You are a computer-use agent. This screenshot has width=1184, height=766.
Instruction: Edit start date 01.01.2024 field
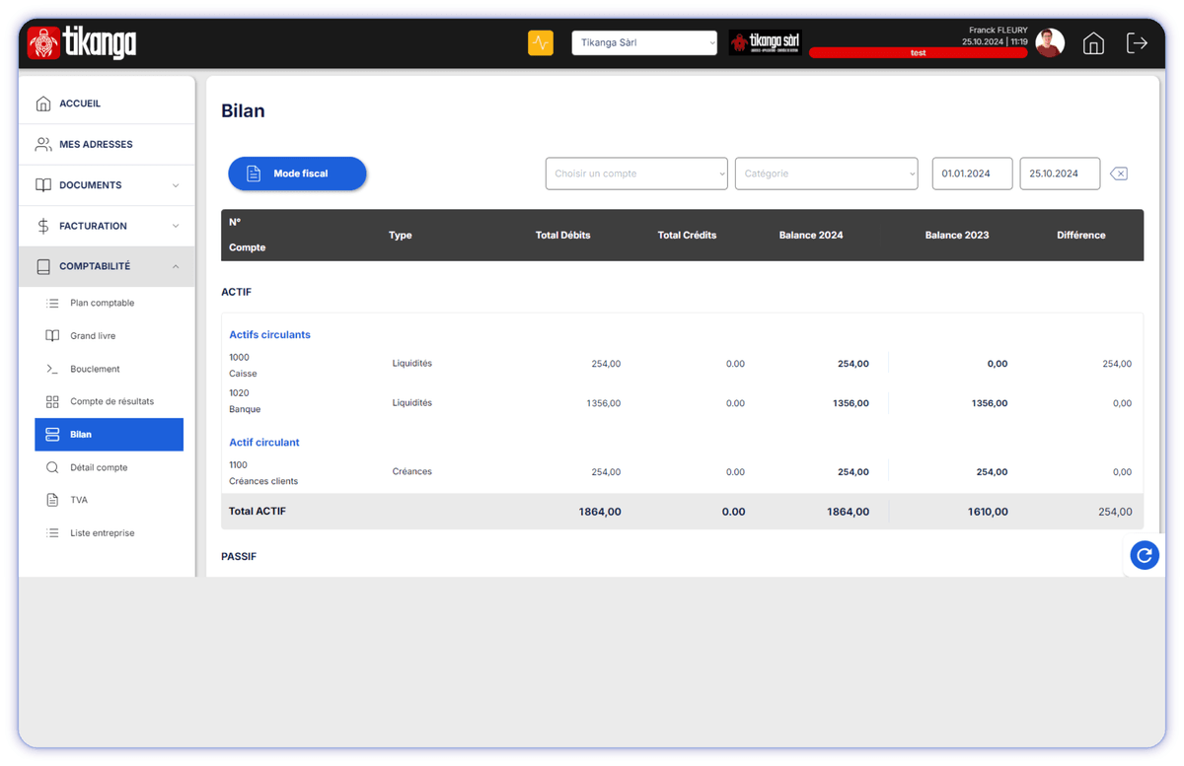pyautogui.click(x=972, y=174)
